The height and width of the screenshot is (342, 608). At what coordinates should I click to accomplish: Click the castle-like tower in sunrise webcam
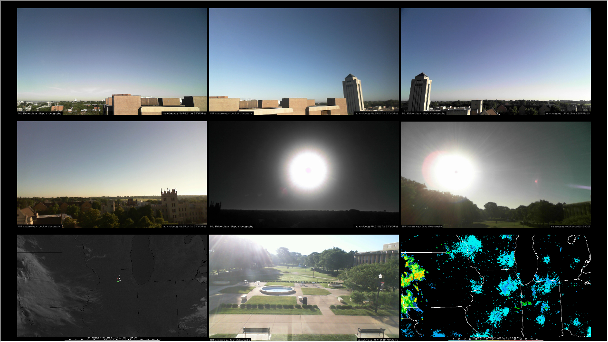click(169, 204)
